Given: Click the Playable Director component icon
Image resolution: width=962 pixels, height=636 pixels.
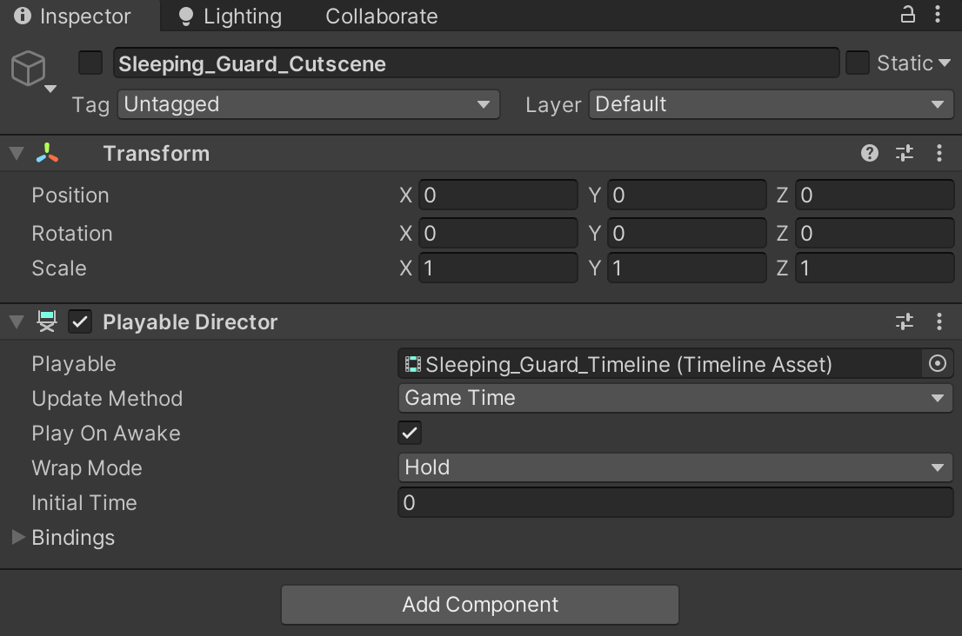Looking at the screenshot, I should pyautogui.click(x=47, y=321).
